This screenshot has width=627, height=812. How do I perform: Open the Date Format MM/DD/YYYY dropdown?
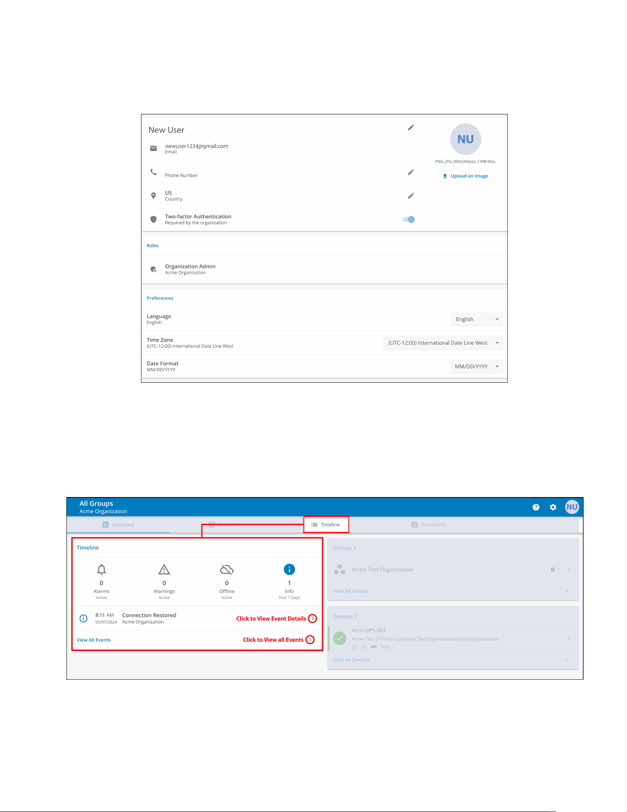[x=476, y=367]
